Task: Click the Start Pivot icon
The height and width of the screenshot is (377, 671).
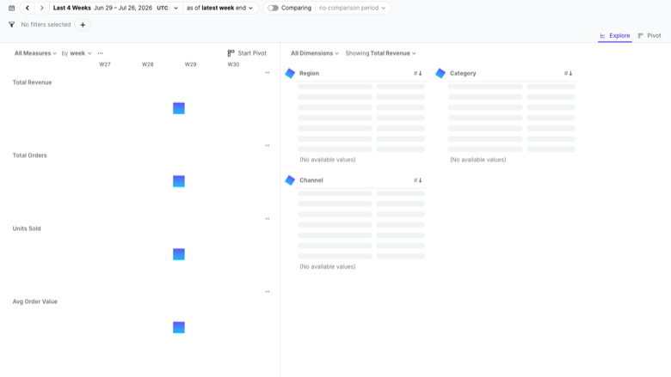Action: (x=231, y=53)
